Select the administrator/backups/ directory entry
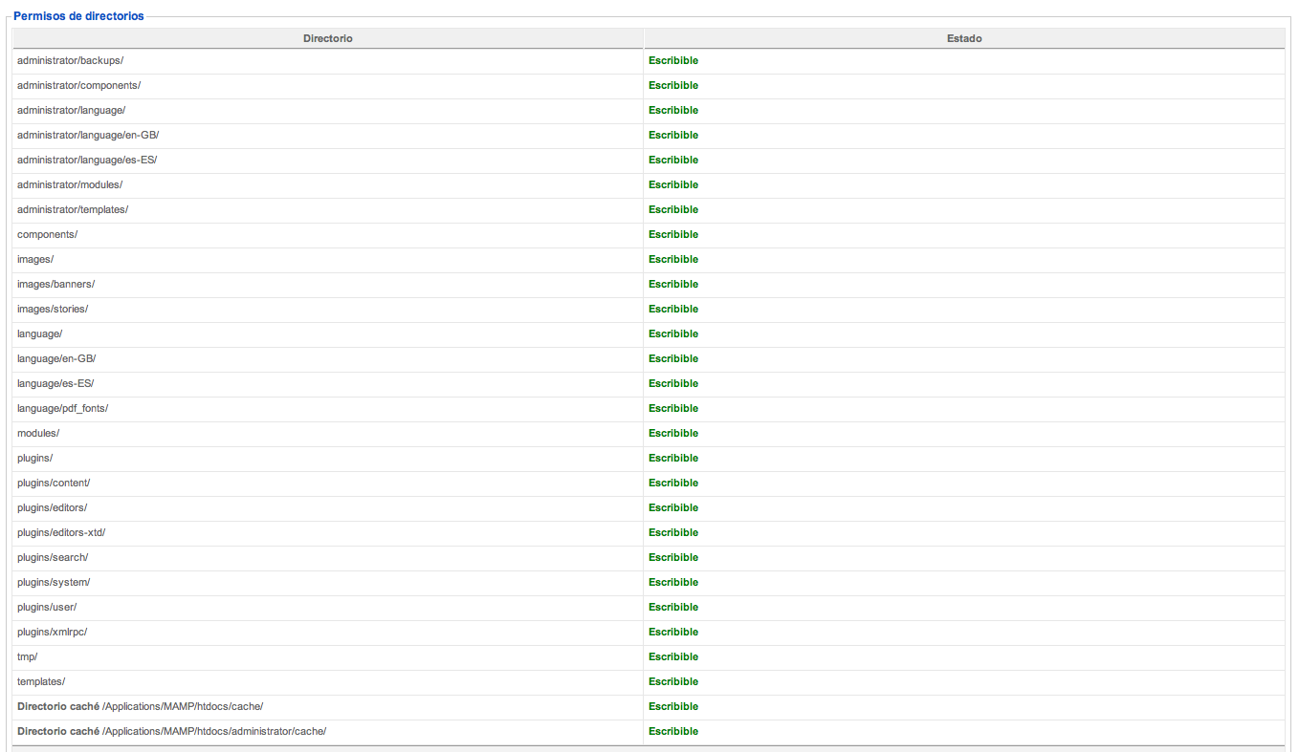This screenshot has width=1299, height=752. pos(70,60)
